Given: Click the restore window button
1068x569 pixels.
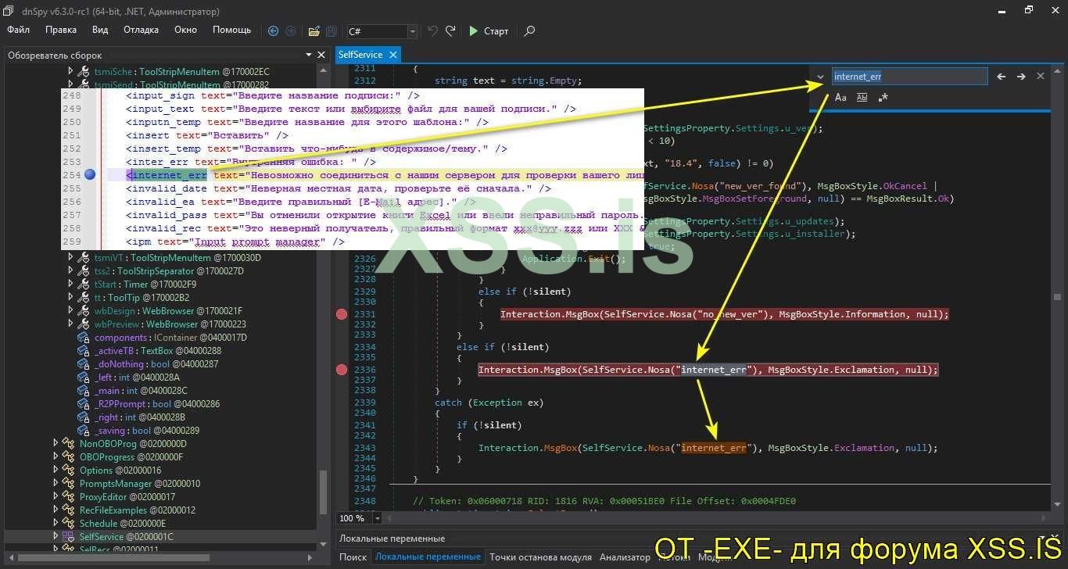Looking at the screenshot, I should pos(1029,10).
